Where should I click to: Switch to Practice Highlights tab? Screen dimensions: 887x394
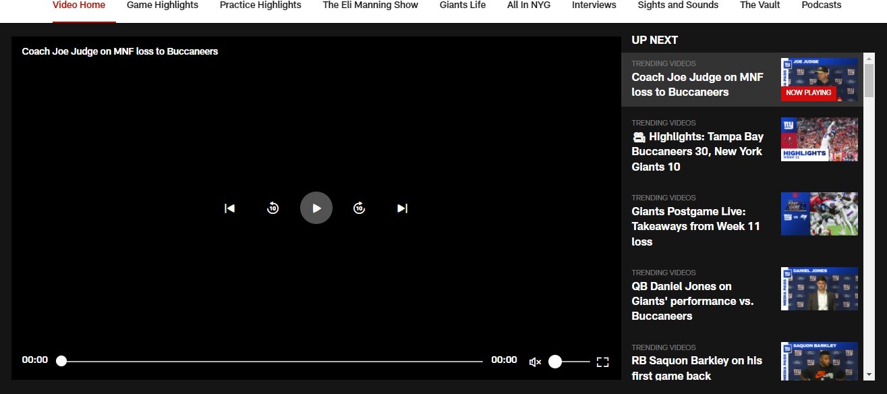(x=260, y=5)
